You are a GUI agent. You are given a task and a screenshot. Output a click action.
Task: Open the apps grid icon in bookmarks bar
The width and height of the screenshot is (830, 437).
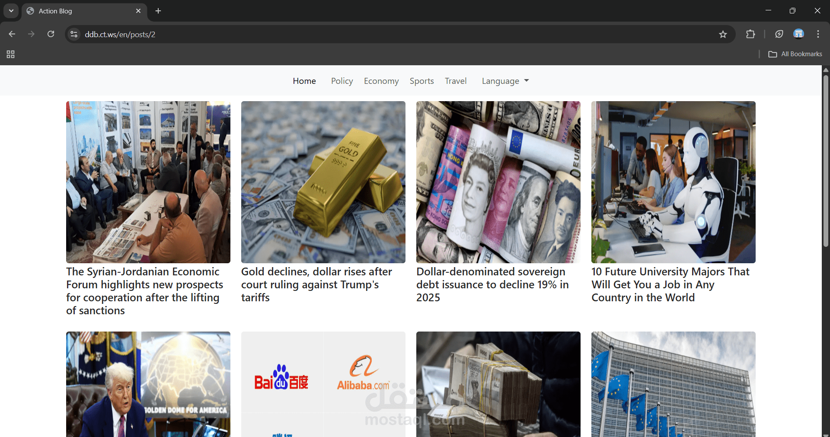pyautogui.click(x=11, y=54)
